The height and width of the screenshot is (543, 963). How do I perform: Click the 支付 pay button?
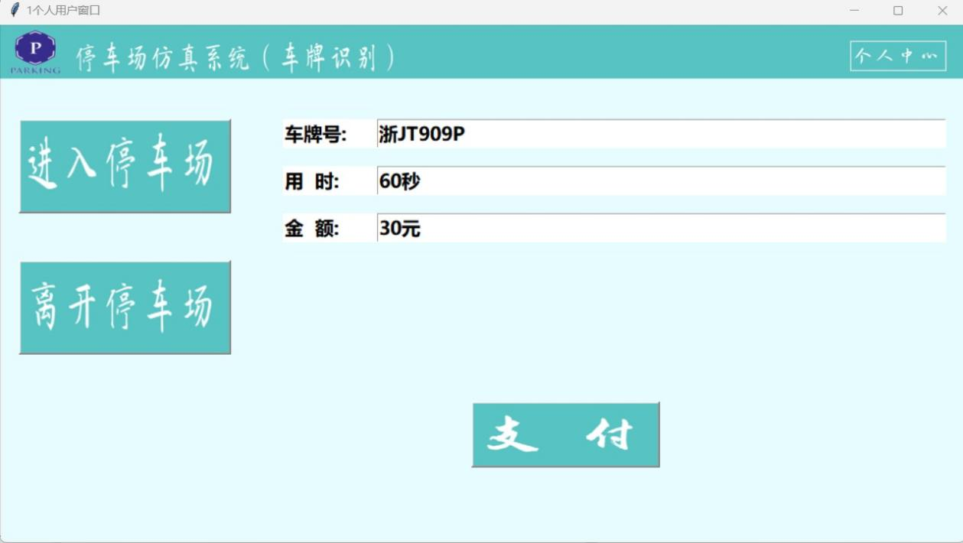click(x=565, y=434)
